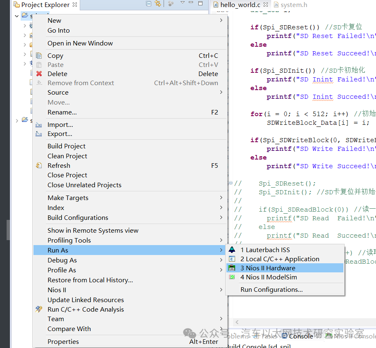Viewport: 376px width, 348px height.
Task: Close the Project Explorer tab
Action: point(75,5)
